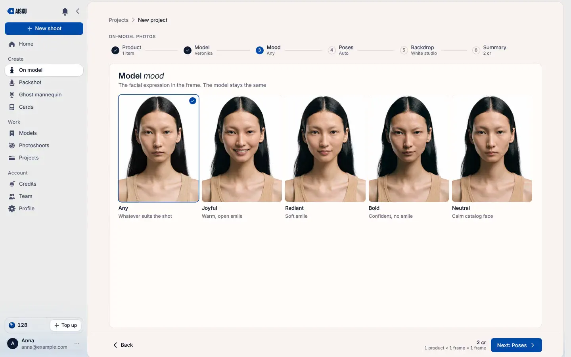Screen dimensions: 571x357
Task: Select the On model icon
Action: pyautogui.click(x=12, y=70)
